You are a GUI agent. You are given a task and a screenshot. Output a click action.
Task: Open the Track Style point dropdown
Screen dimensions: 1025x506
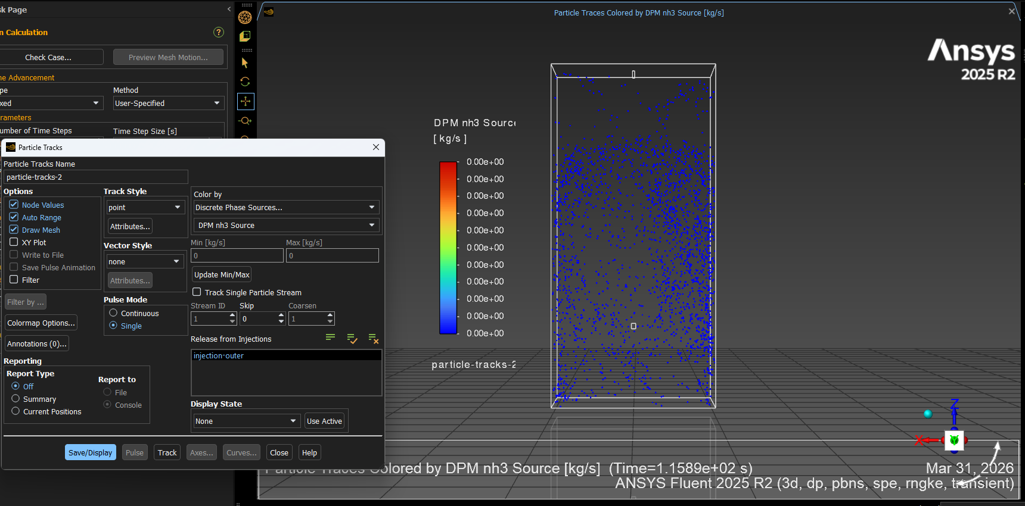coord(145,207)
